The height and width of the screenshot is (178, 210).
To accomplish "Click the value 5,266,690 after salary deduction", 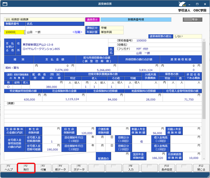I will [103, 70].
